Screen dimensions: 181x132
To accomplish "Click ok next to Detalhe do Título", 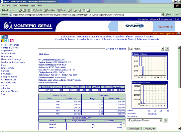I will [x=167, y=49].
